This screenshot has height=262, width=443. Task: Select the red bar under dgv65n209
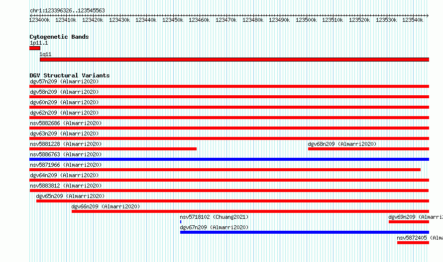[232, 201]
